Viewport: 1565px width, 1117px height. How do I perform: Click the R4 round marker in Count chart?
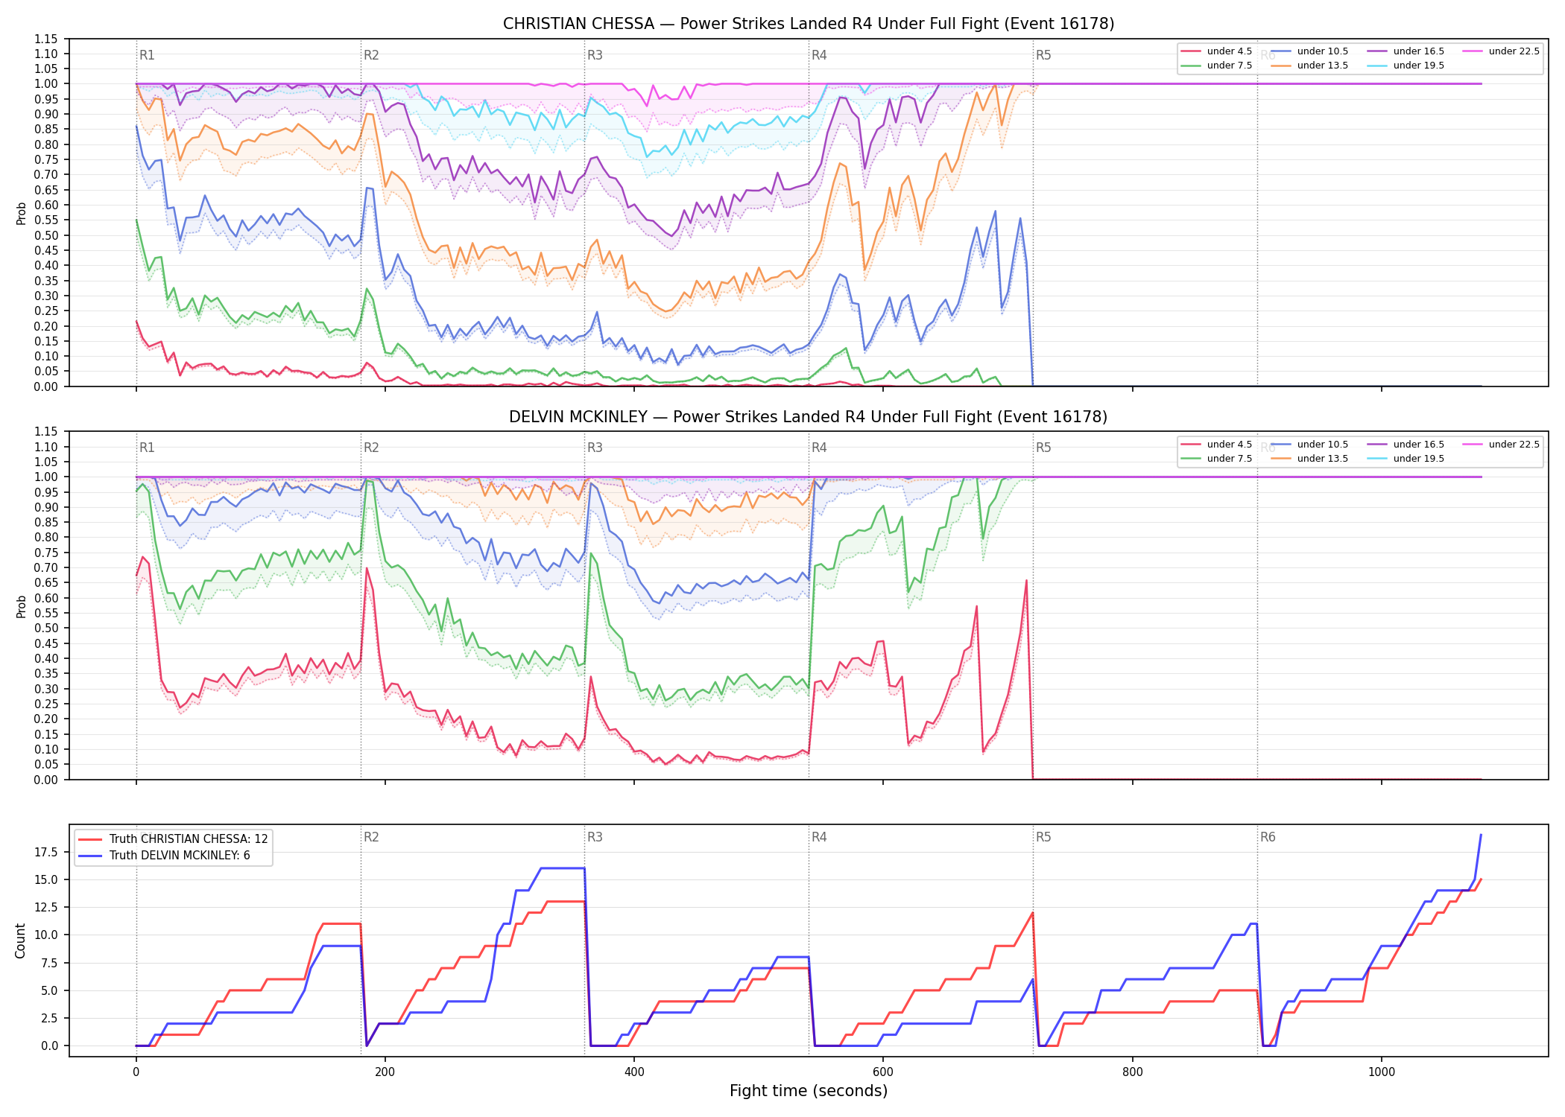click(819, 837)
